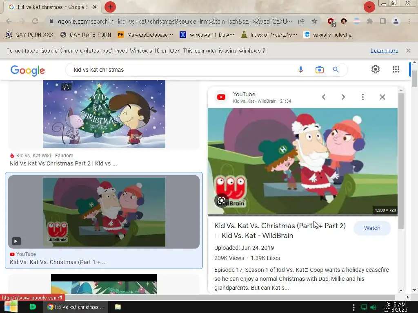Viewport: 418px width, 313px height.
Task: Open Chrome's three-dot menu
Action: click(x=409, y=21)
